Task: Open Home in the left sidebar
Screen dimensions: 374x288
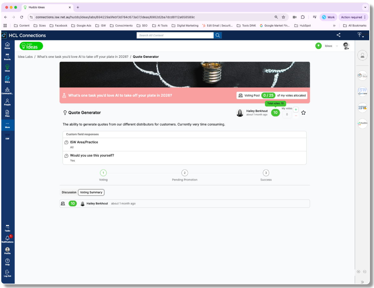Action: 7,45
